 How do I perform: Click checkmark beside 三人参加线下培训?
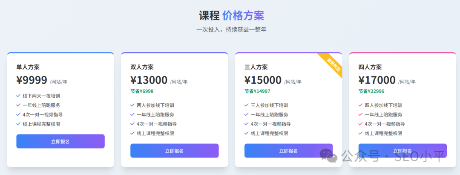(247, 105)
